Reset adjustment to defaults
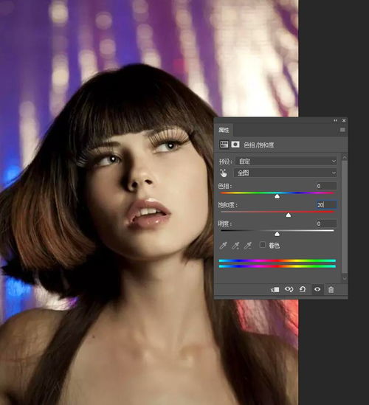 (303, 289)
